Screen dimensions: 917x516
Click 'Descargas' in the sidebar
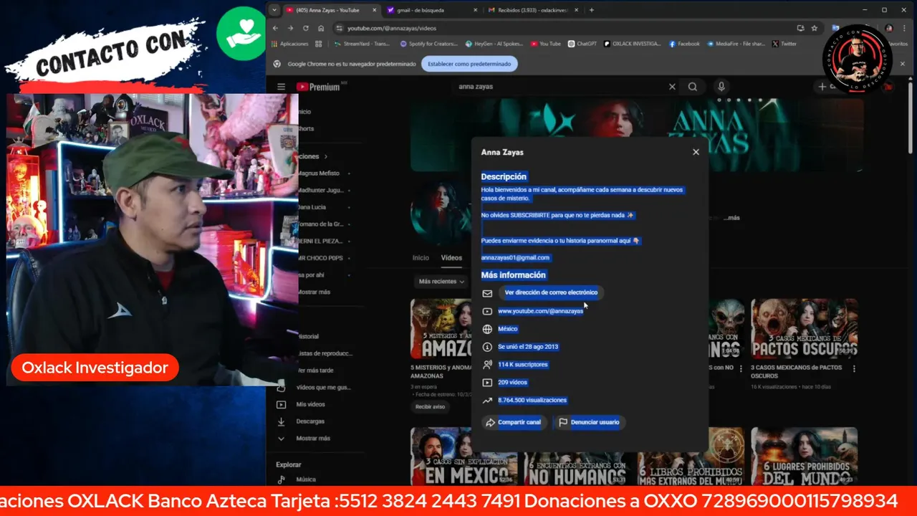[310, 421]
